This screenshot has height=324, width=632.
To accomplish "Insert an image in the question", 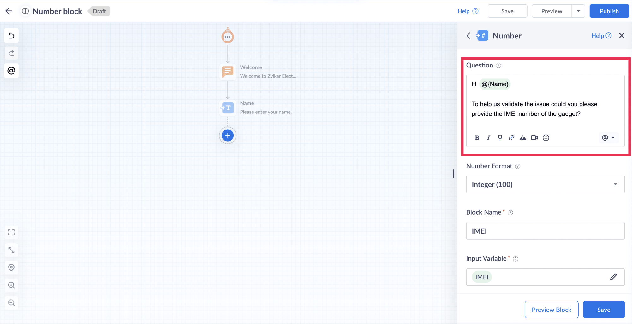I will pyautogui.click(x=523, y=138).
